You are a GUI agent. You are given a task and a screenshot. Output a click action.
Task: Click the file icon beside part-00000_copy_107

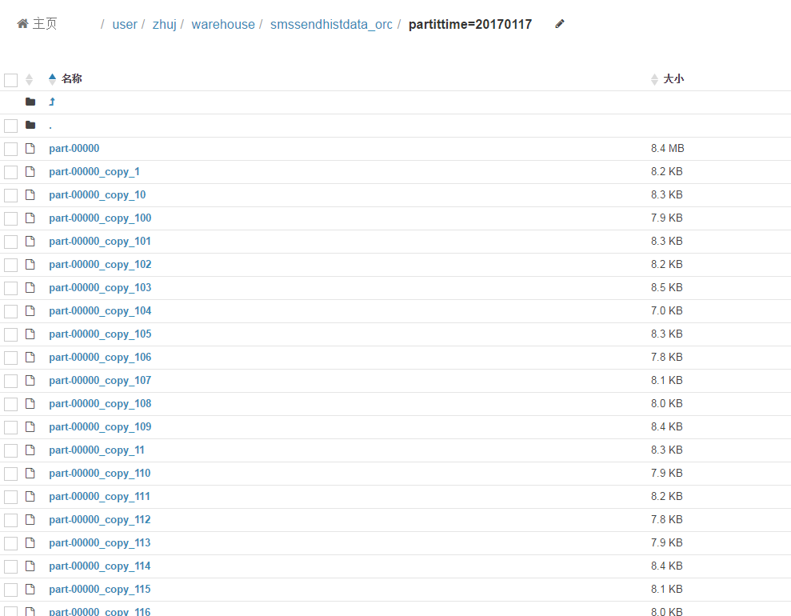[30, 380]
